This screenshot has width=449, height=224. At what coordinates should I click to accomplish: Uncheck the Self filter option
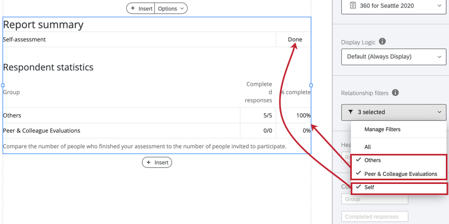pos(369,187)
